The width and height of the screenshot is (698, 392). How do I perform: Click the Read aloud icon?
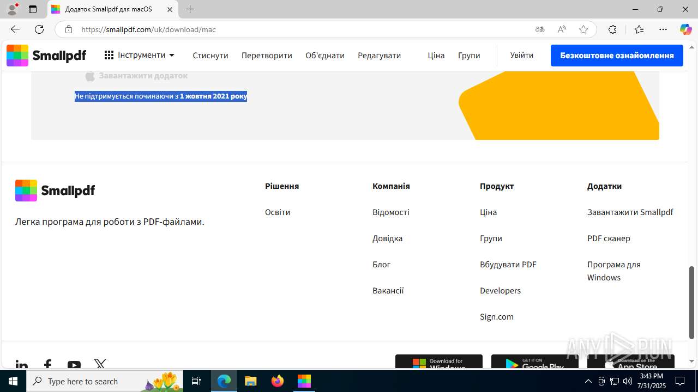(562, 29)
